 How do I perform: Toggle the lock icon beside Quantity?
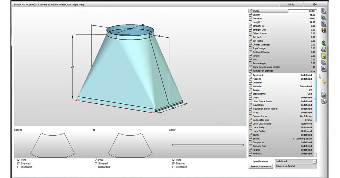250,83
